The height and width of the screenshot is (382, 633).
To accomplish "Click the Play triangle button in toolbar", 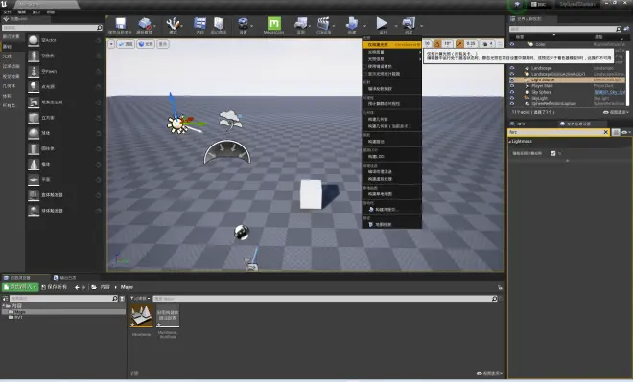I will [382, 23].
